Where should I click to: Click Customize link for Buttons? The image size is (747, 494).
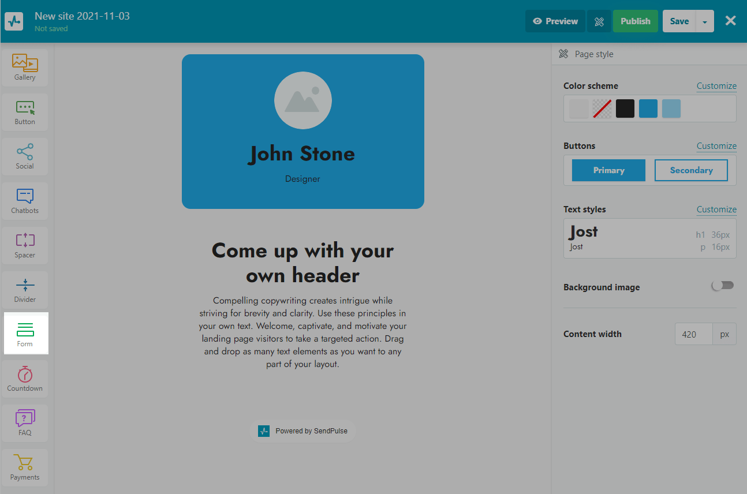click(x=716, y=146)
